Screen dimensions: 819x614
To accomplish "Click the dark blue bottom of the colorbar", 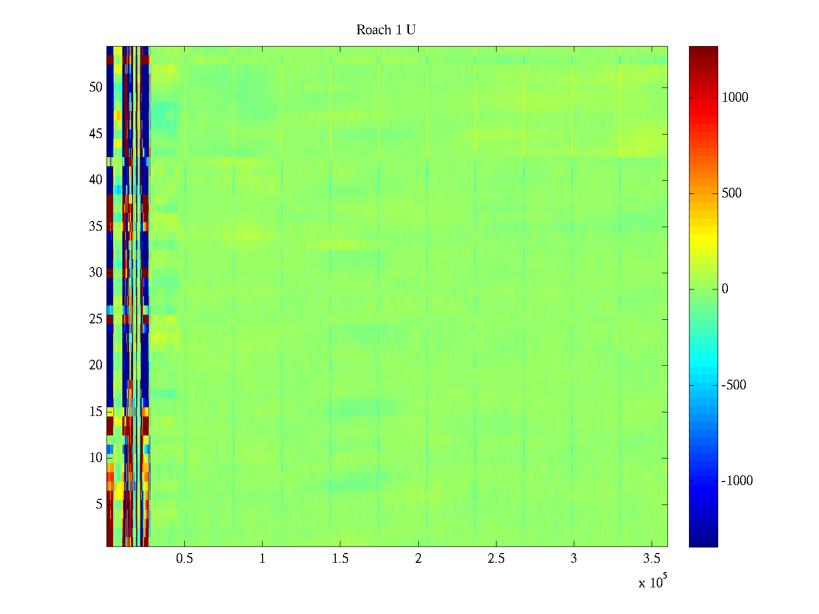I will coord(703,541).
